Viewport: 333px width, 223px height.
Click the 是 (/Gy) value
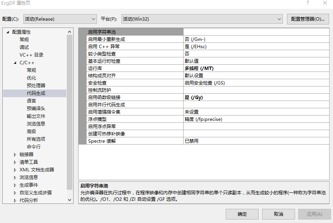[256, 97]
